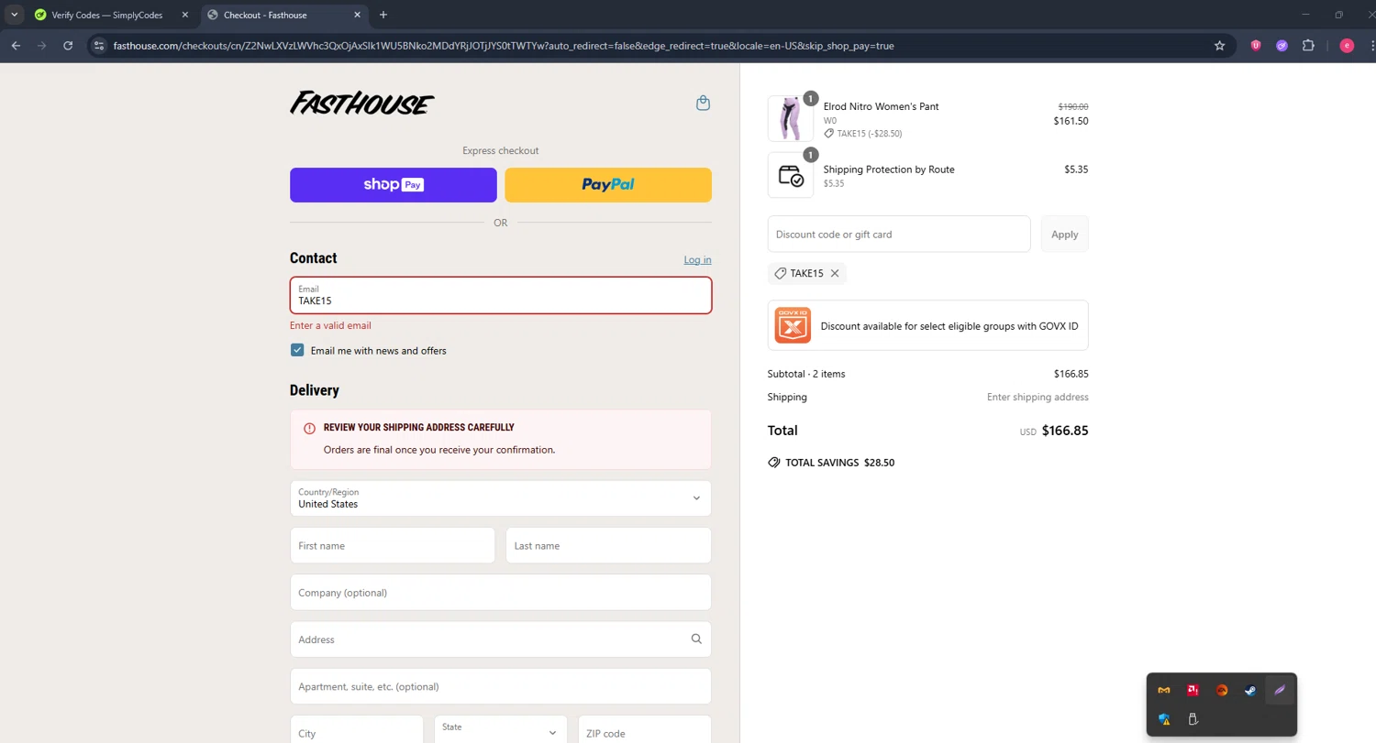
Task: Pay with PayPal button
Action: pyautogui.click(x=608, y=185)
